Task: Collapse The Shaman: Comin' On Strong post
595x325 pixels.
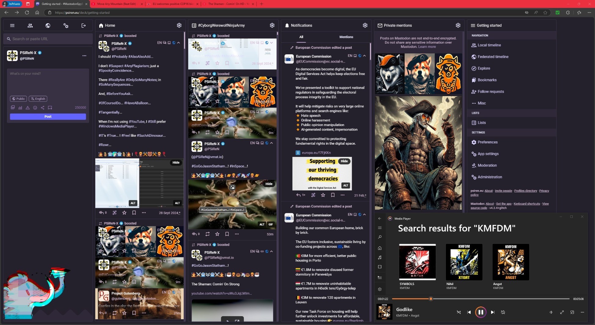Action: (271, 251)
